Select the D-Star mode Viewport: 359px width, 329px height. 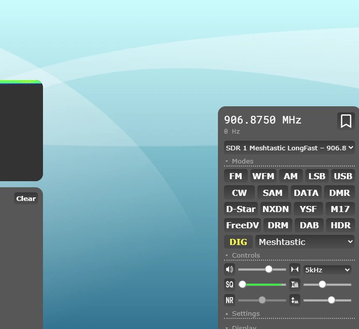click(x=241, y=209)
